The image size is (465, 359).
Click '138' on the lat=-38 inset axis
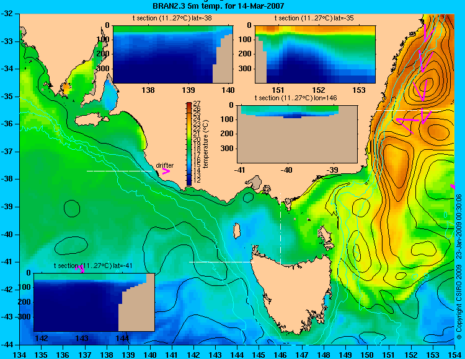point(148,90)
